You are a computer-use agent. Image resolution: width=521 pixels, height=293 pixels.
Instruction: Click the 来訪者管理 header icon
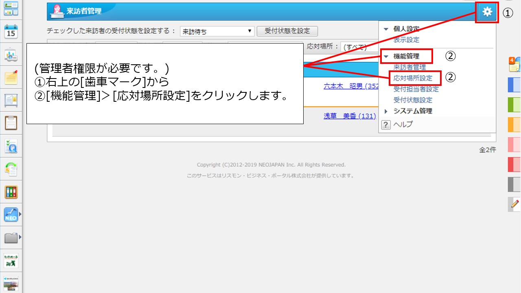point(58,11)
